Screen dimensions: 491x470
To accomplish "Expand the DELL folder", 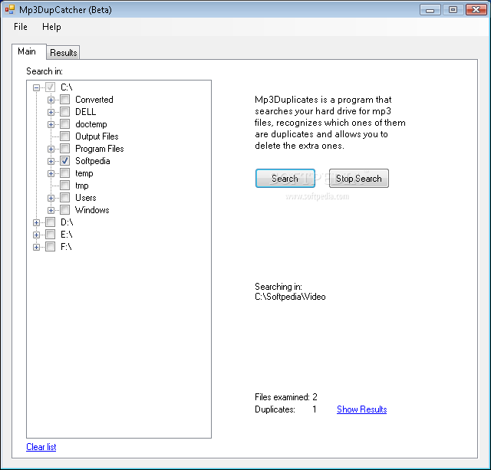I will [51, 112].
